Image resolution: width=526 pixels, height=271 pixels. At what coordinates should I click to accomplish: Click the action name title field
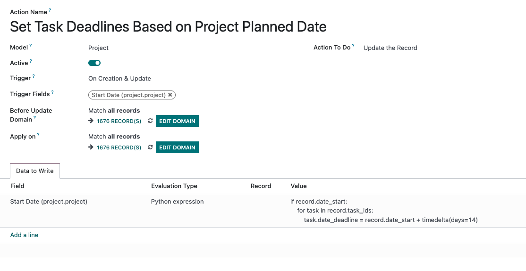(168, 26)
